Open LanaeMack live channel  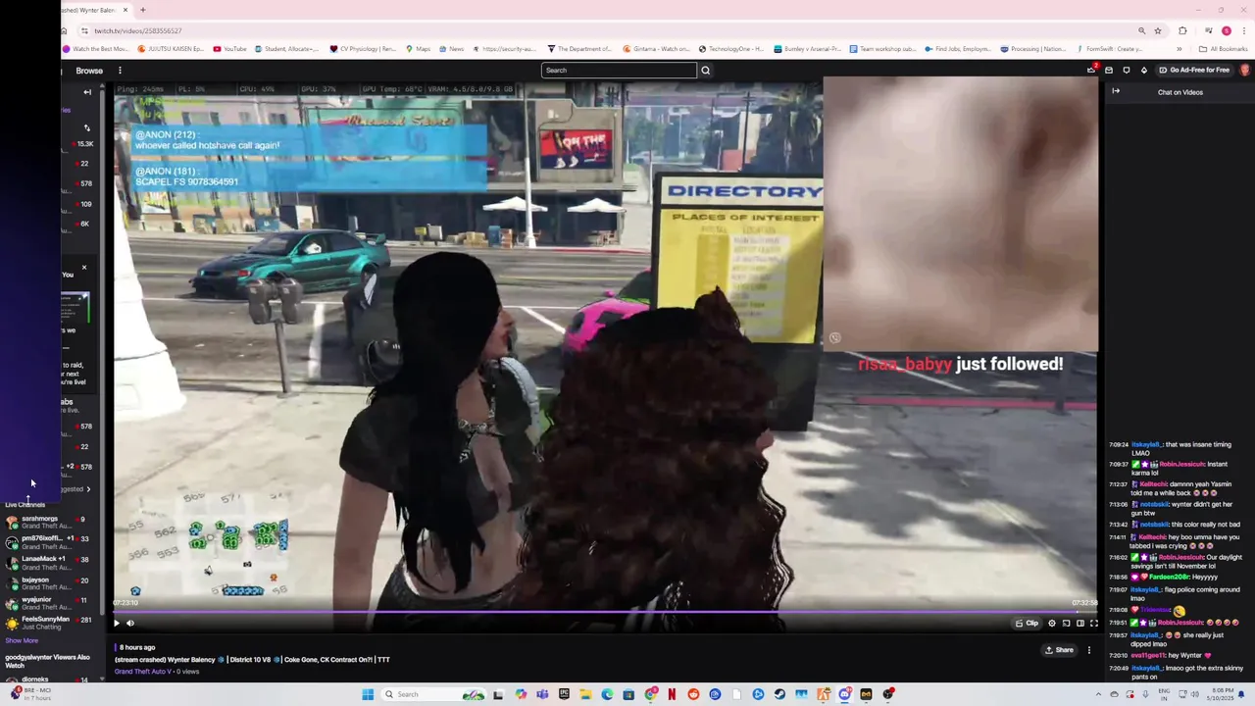[x=47, y=563]
